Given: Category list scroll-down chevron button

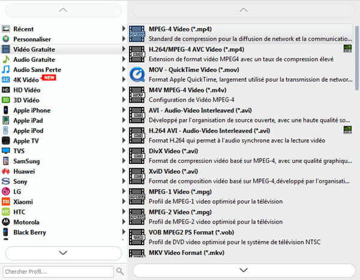Looking at the screenshot, I should [63, 252].
